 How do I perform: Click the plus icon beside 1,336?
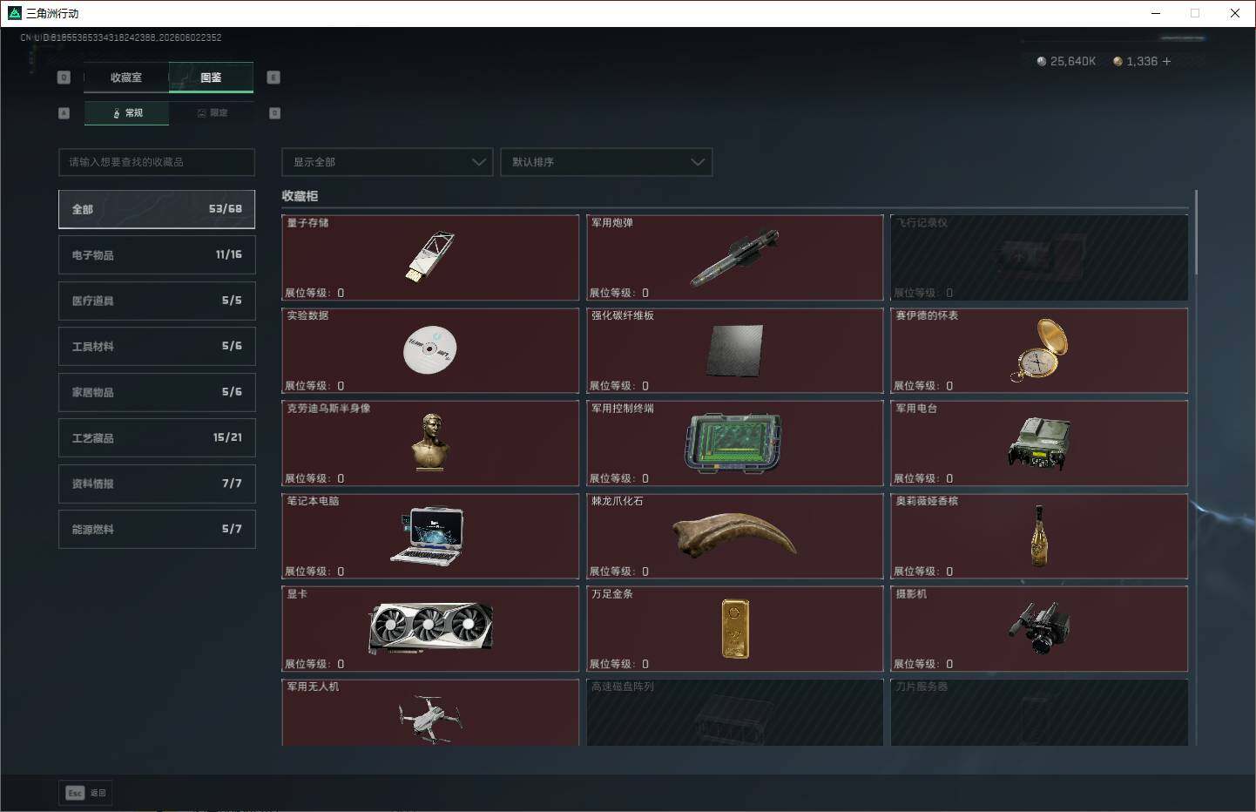pos(1166,61)
